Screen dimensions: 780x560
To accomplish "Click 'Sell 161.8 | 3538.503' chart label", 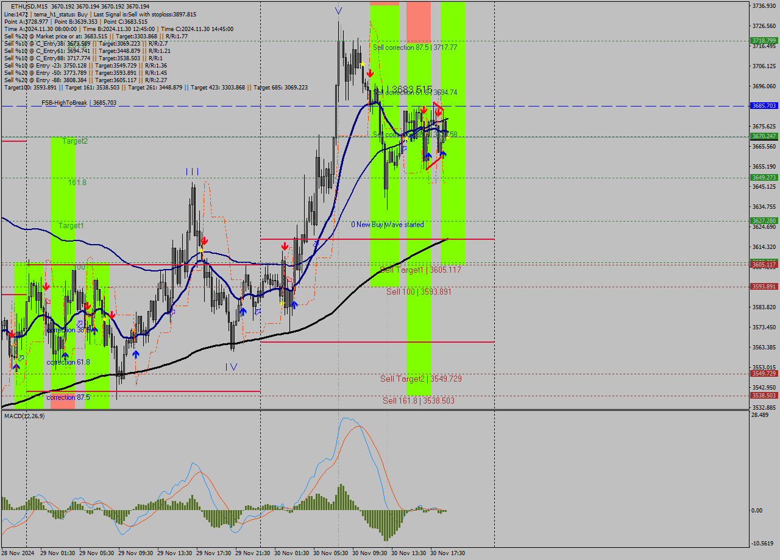I will coord(419,401).
